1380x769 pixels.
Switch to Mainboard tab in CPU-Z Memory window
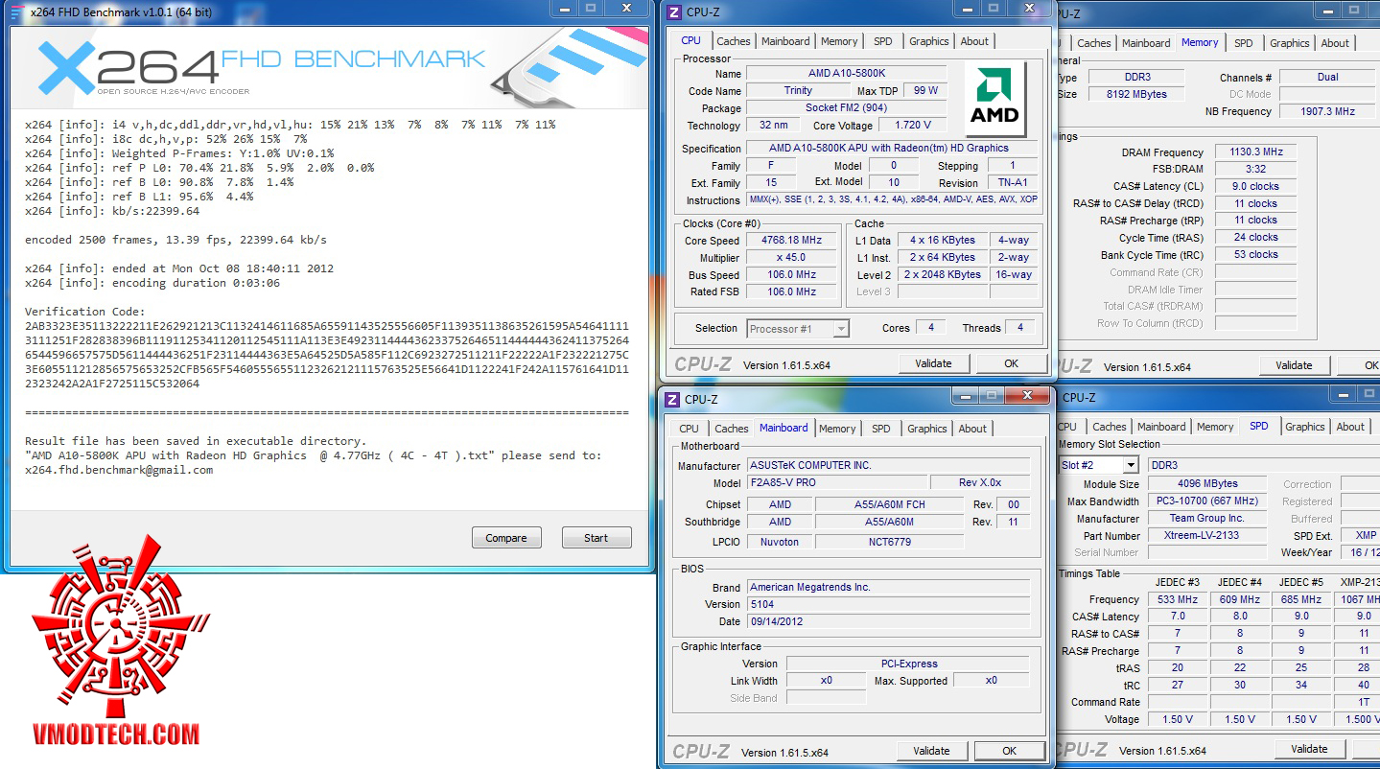coord(1146,43)
